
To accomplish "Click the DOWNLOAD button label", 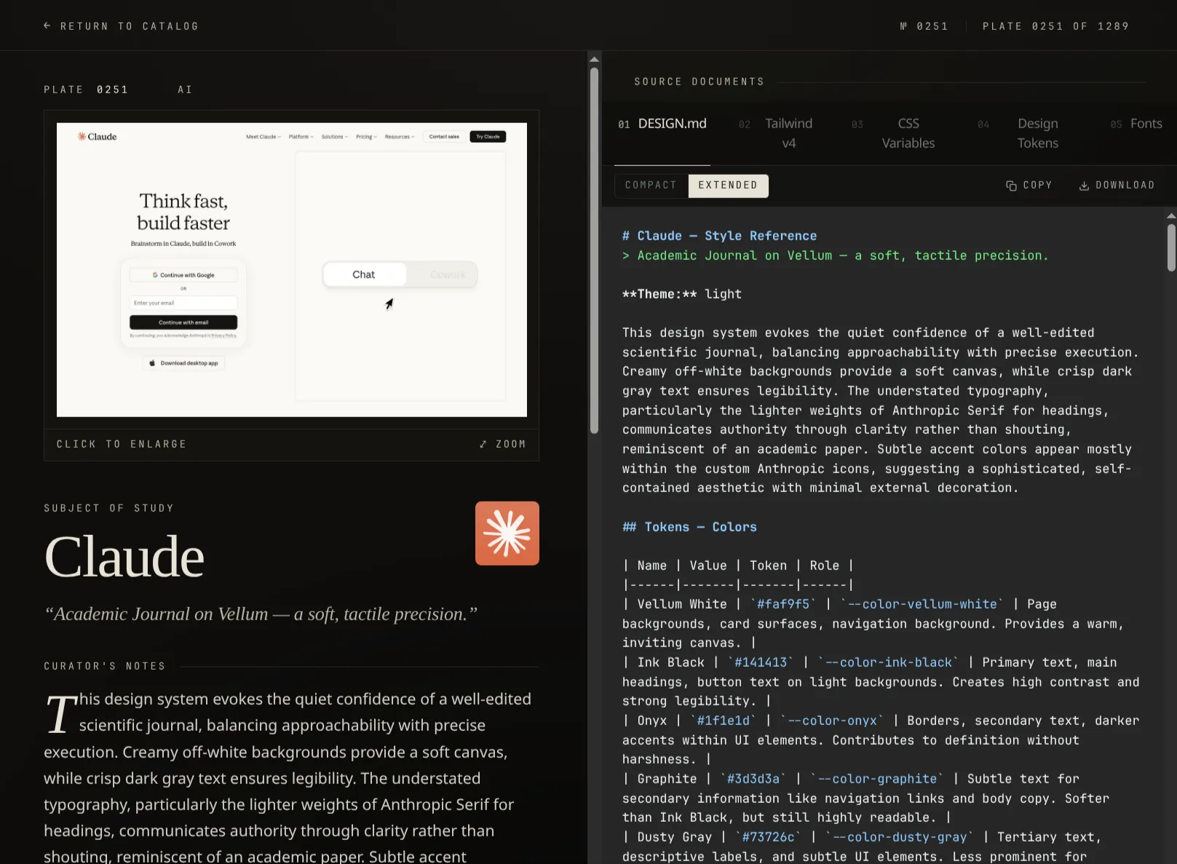I will pyautogui.click(x=1125, y=186).
